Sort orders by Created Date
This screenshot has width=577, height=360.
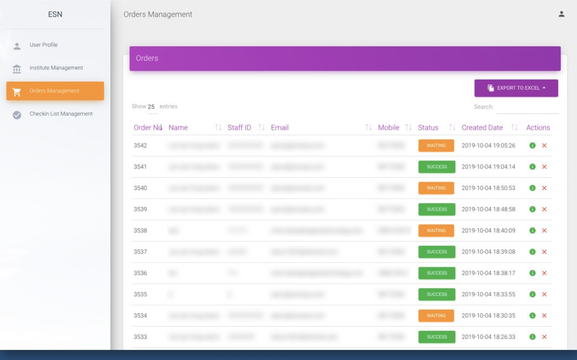514,127
